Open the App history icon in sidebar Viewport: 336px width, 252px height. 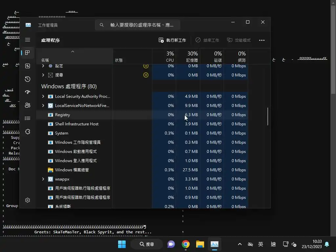coord(28,79)
